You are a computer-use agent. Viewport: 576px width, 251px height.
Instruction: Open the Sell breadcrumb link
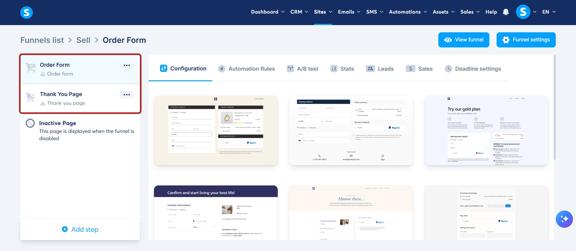point(83,40)
